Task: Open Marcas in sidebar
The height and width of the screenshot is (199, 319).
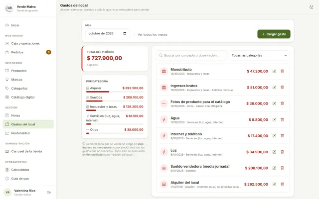Action: pyautogui.click(x=28, y=80)
